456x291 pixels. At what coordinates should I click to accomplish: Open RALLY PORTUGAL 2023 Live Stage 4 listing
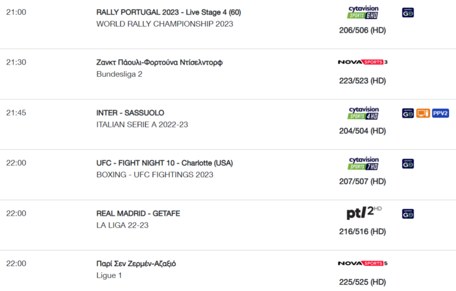pyautogui.click(x=169, y=12)
